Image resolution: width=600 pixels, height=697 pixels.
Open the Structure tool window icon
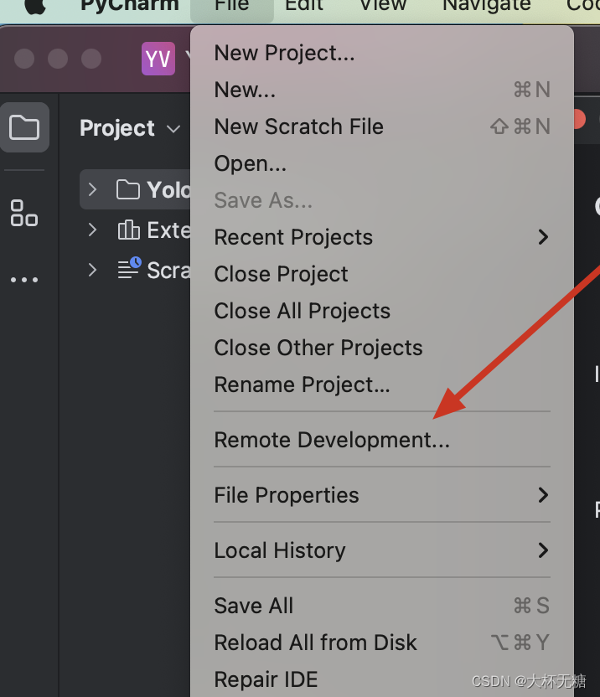click(24, 213)
